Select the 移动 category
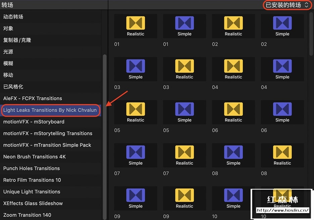The width and height of the screenshot is (314, 220). [50, 75]
